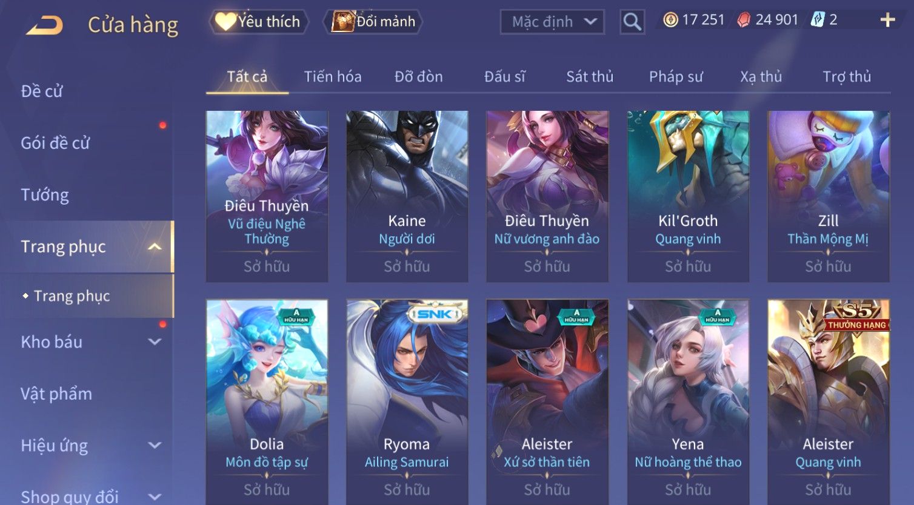This screenshot has width=914, height=505.
Task: Tap the plus icon to add currency
Action: coord(887,20)
